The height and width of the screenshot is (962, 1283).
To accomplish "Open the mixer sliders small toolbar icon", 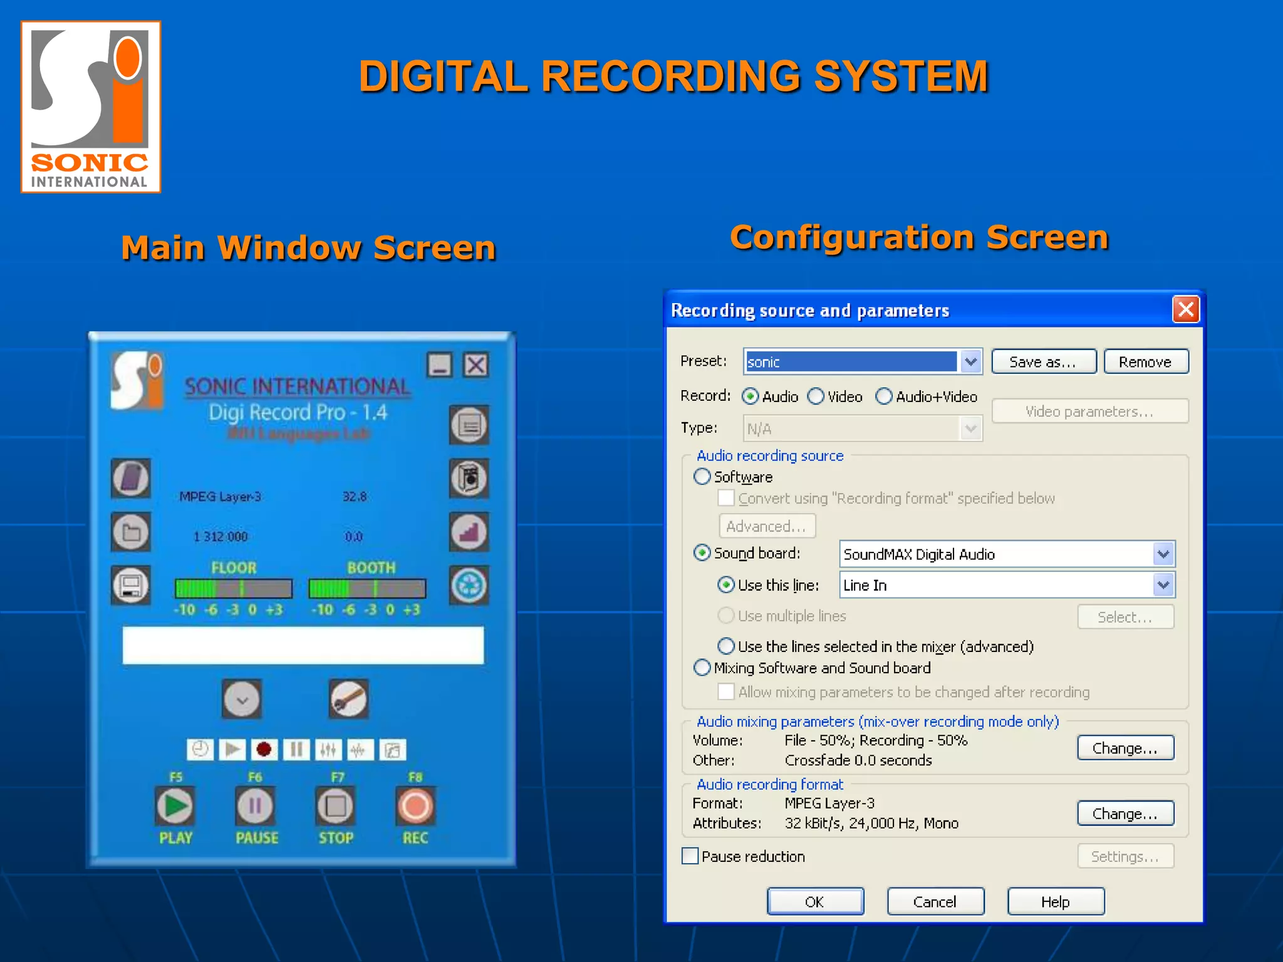I will pos(328,750).
